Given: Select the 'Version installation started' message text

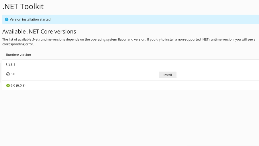Looking at the screenshot, I should [30, 19].
